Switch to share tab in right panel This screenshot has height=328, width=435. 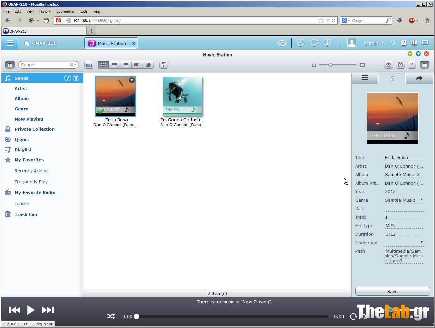tap(419, 78)
